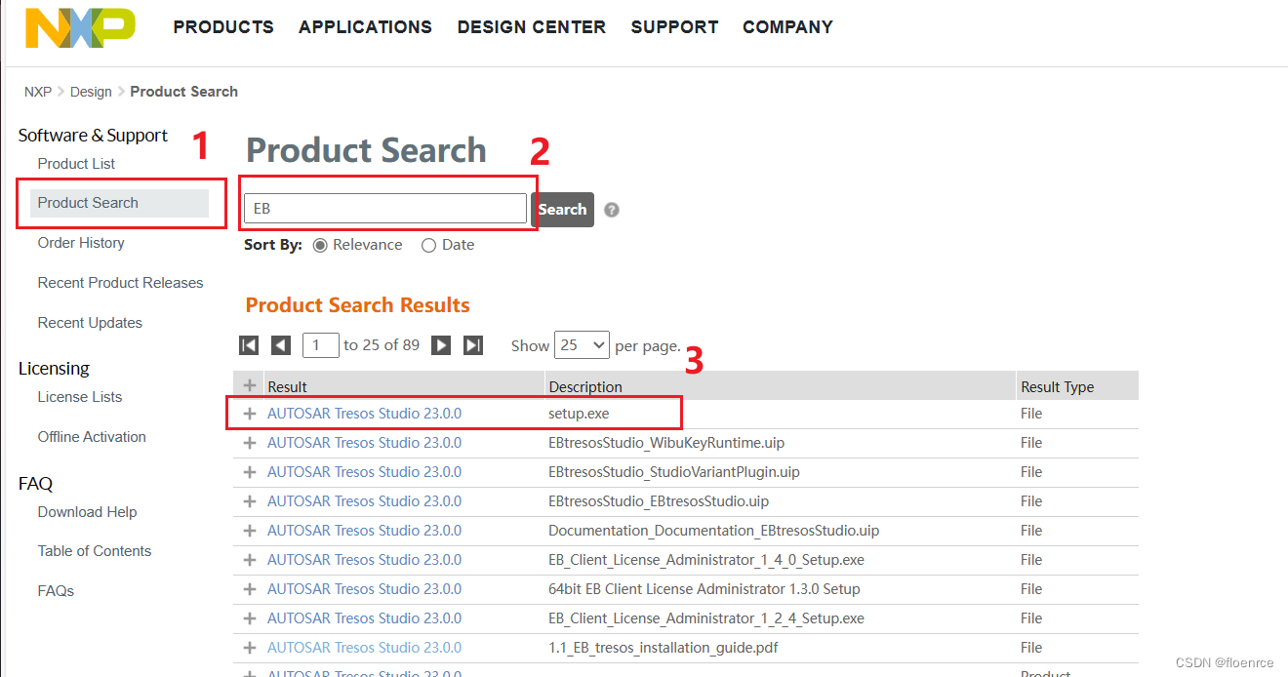The image size is (1288, 677).
Task: Open Order History in sidebar
Action: pyautogui.click(x=81, y=243)
